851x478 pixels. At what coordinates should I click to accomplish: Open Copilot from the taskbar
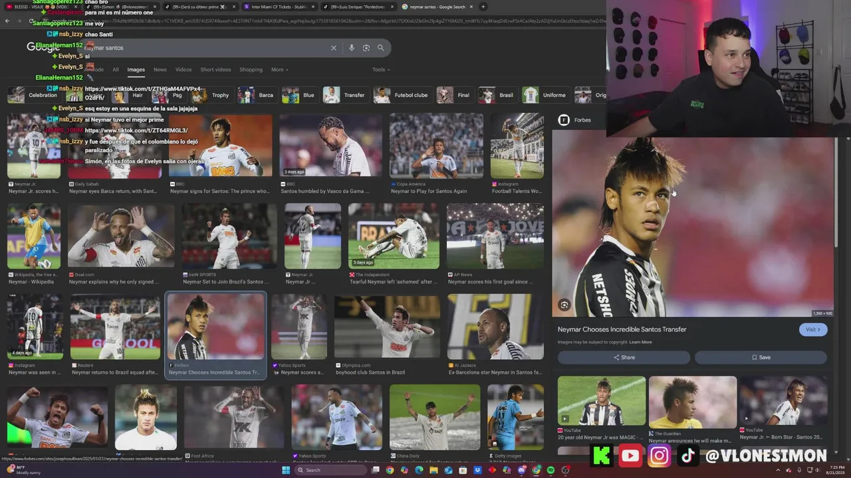(x=404, y=470)
